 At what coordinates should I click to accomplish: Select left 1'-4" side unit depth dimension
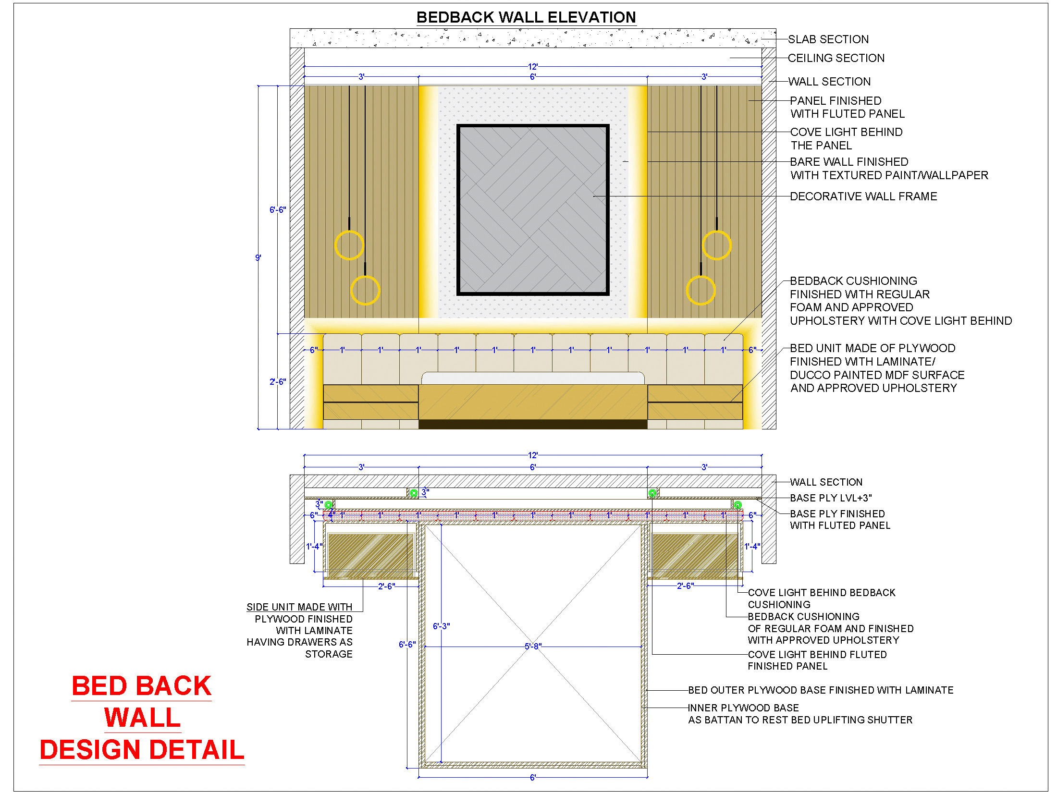[x=314, y=547]
